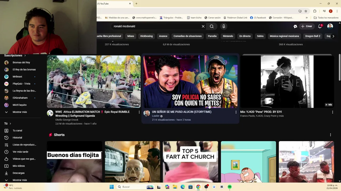
Task: Play the YJ420 Pene mix thumbnail
Action: [287, 81]
